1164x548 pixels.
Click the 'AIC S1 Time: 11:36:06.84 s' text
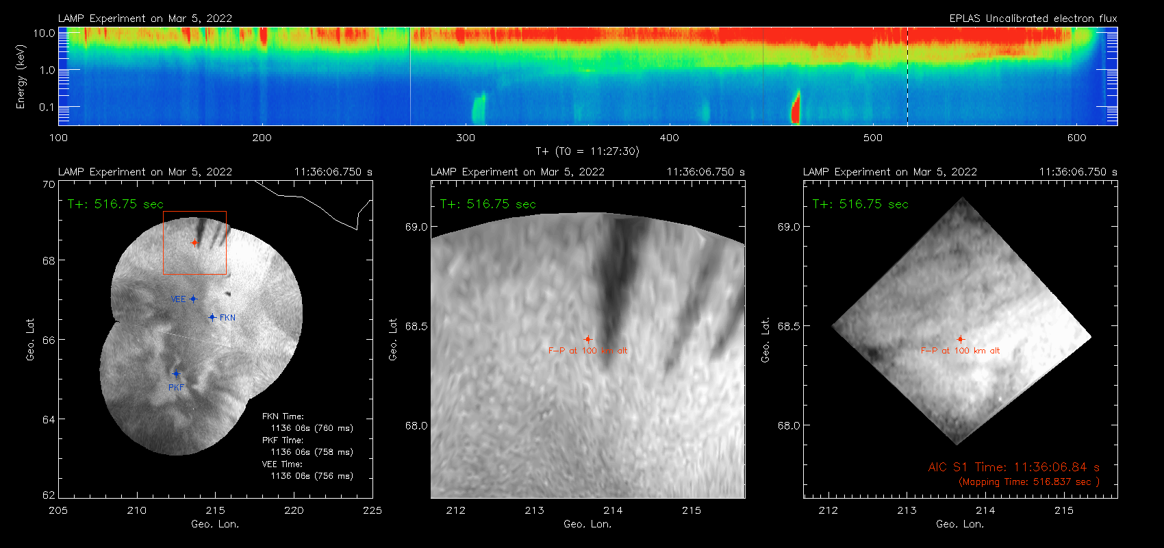pos(1014,467)
